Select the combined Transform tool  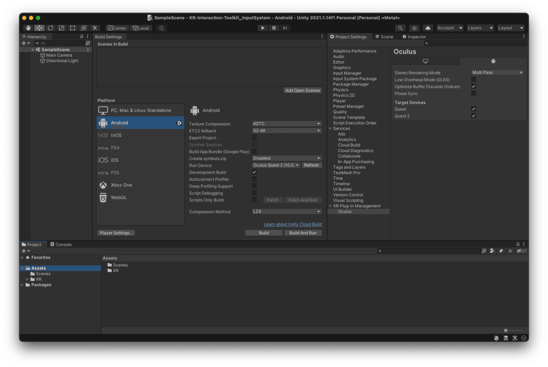(84, 28)
